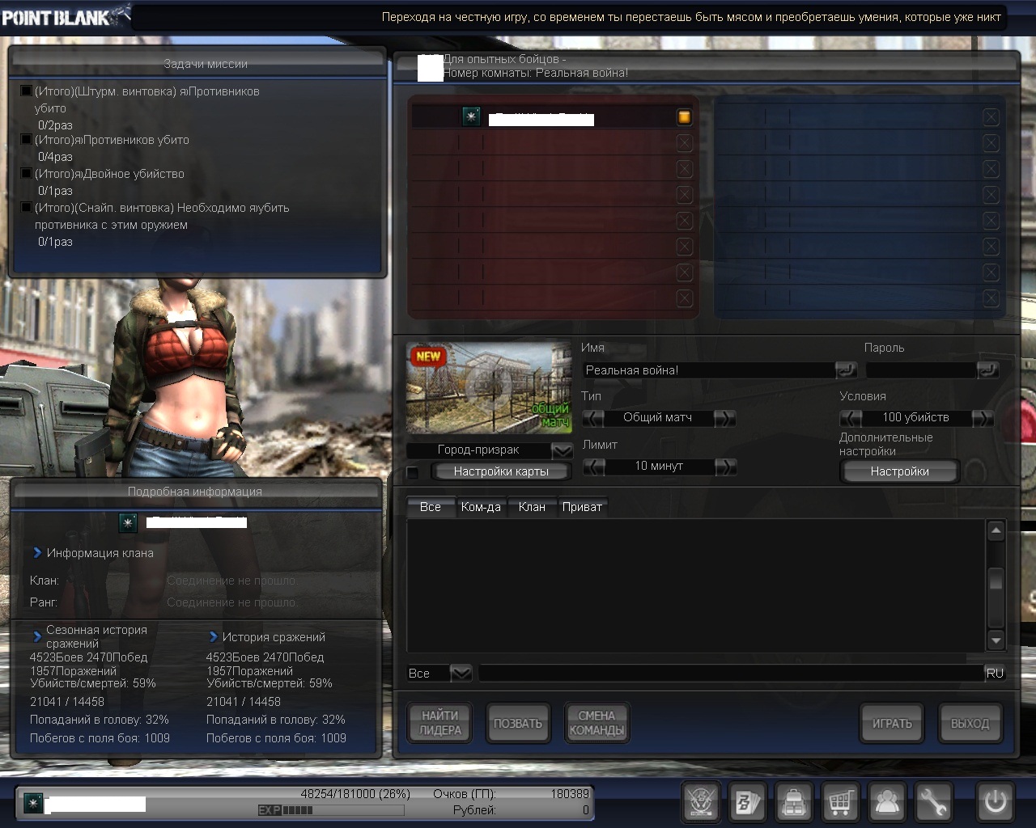The height and width of the screenshot is (828, 1036).
Task: Click the Смена команды button
Action: 597,723
